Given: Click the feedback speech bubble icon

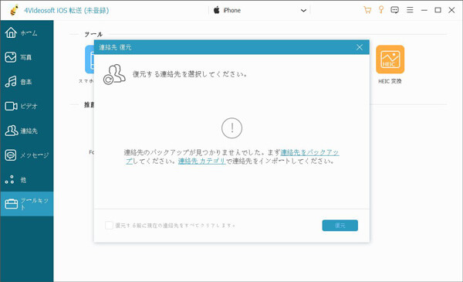Looking at the screenshot, I should tap(394, 10).
